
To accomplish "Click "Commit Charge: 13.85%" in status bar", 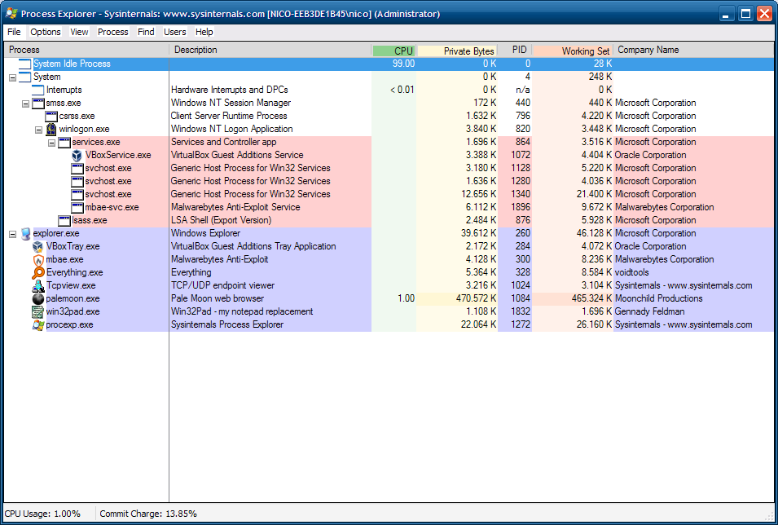I will (148, 514).
